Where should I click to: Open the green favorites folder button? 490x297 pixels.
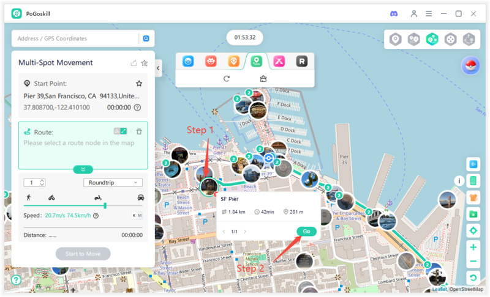point(473,214)
